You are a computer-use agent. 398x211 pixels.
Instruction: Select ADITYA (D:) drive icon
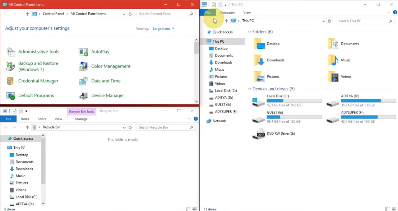332,103
